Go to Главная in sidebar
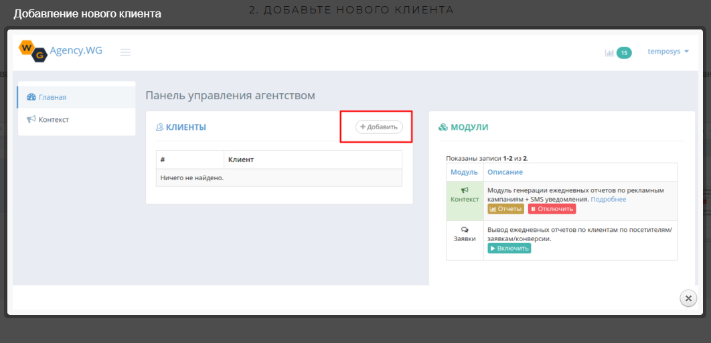711x343 pixels. 76,97
